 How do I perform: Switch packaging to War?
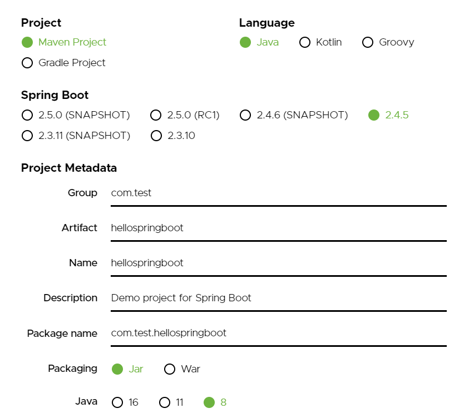[170, 369]
